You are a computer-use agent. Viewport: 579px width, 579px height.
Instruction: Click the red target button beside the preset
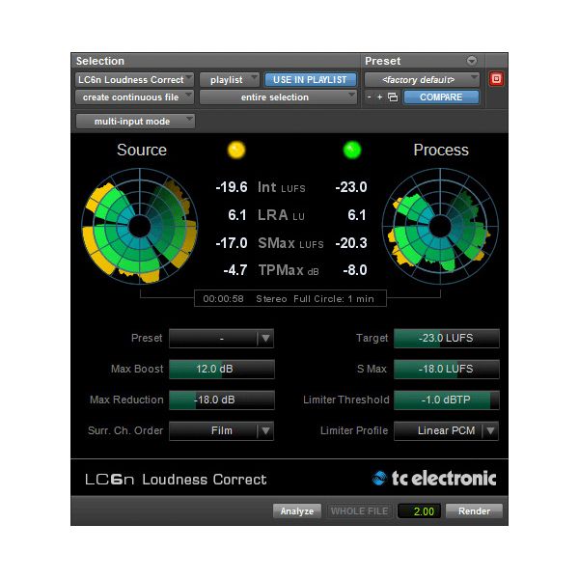[x=496, y=79]
